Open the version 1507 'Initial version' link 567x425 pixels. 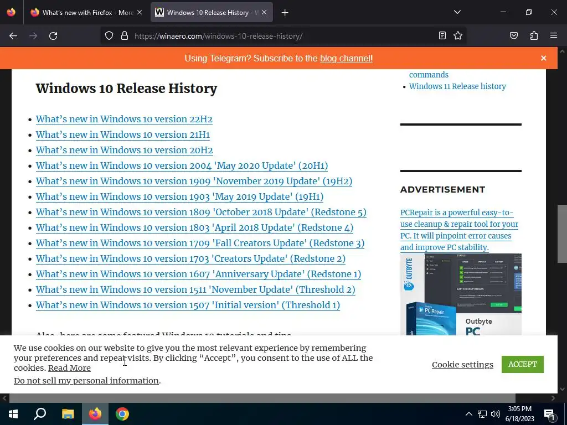pos(188,305)
